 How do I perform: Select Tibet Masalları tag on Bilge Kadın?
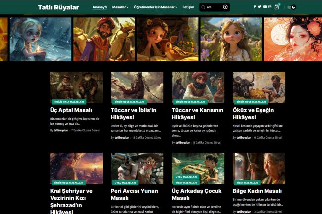click(x=246, y=182)
